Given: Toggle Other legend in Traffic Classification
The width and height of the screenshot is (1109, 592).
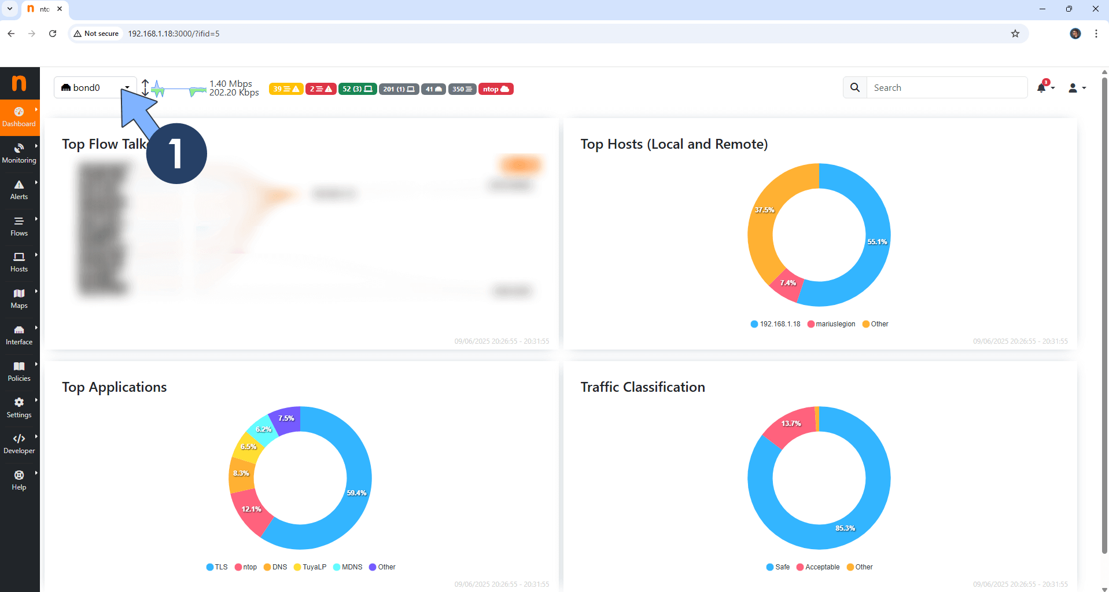Looking at the screenshot, I should click(x=860, y=567).
